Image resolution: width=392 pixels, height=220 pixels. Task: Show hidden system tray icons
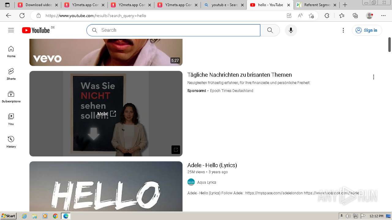click(x=341, y=216)
